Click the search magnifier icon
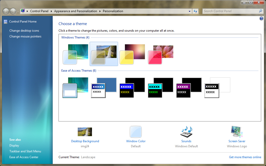Image resolution: width=266 pixels, height=166 pixels. click(x=261, y=11)
